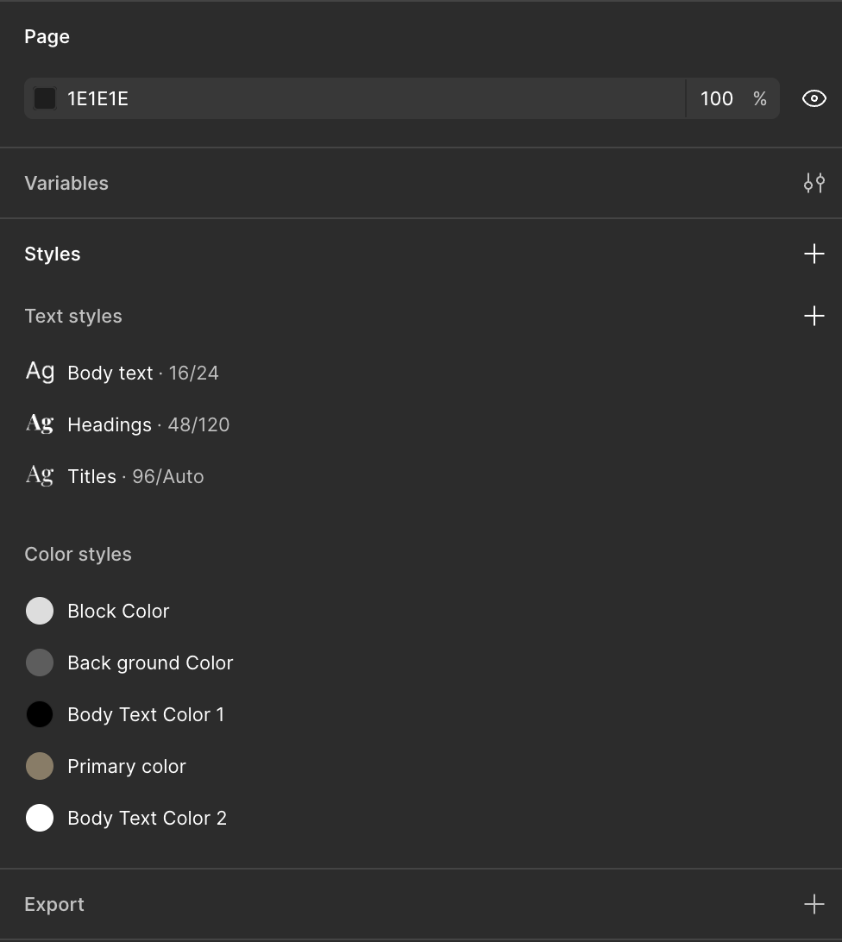
Task: Click the 100% opacity input field
Action: coord(716,98)
